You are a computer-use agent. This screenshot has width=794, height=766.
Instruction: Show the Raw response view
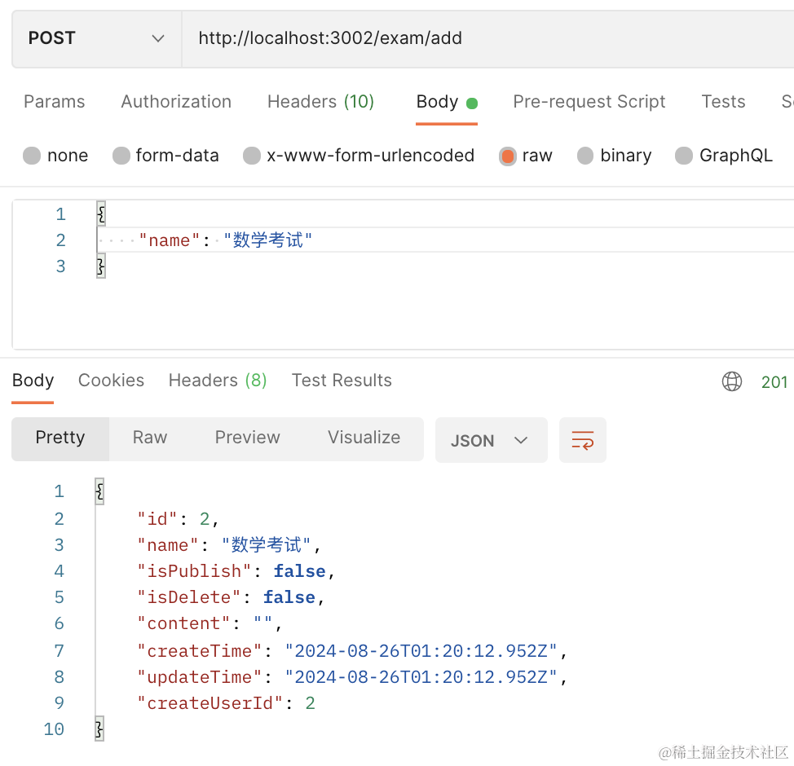[x=150, y=438]
